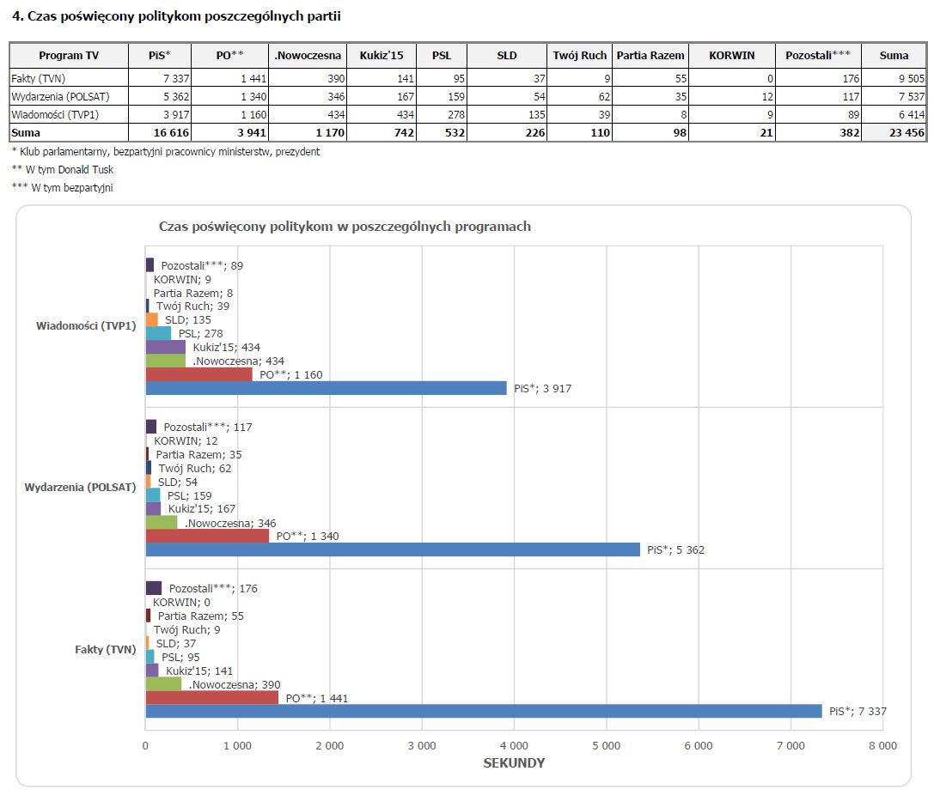Select the 'Suma' column header at table's right
Screen dimensions: 934x795
[x=894, y=55]
